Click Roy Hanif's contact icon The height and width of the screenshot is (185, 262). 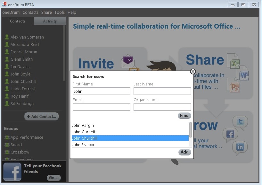[7, 96]
